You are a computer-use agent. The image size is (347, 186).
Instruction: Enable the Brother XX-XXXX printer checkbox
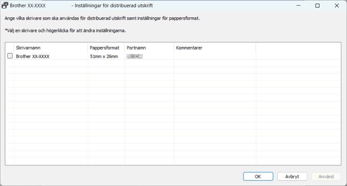click(10, 56)
